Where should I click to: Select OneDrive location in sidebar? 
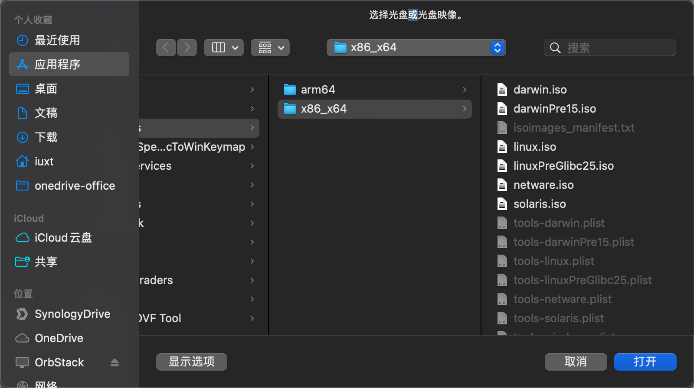click(69, 338)
